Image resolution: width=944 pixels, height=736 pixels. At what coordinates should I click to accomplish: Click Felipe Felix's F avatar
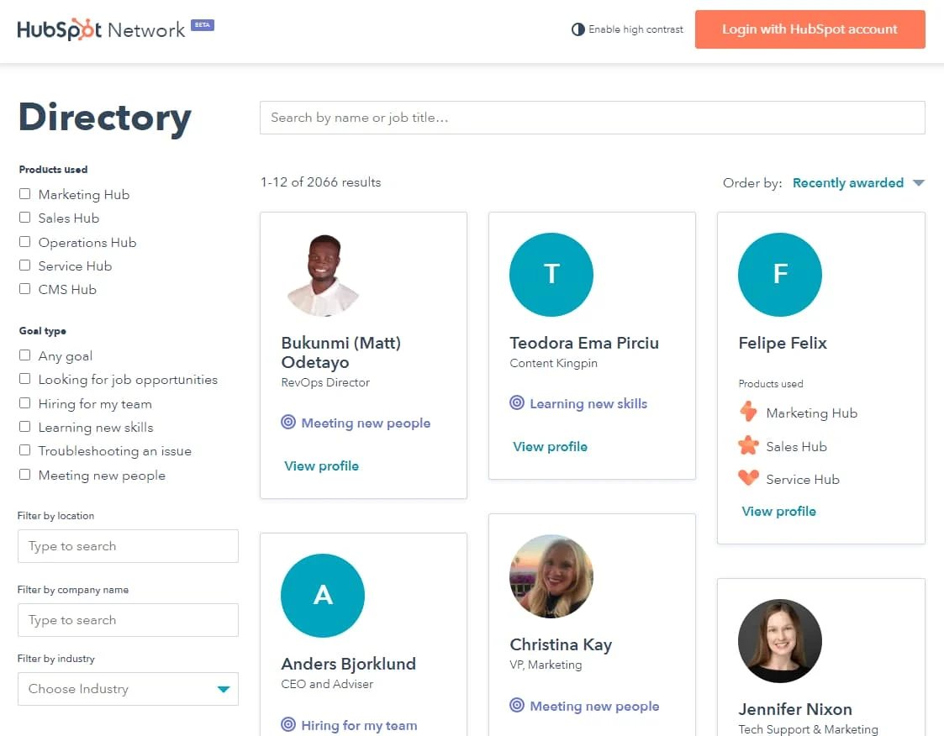tap(780, 275)
